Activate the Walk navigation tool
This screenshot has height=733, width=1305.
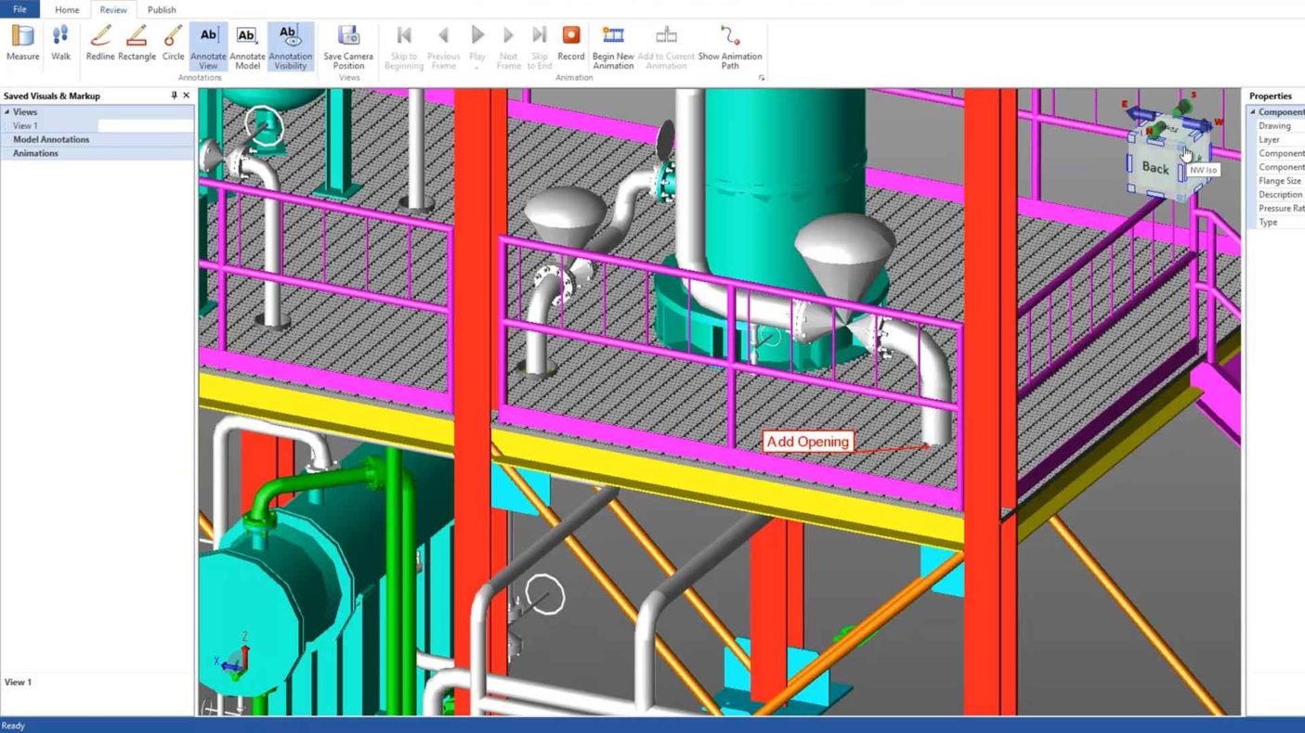click(x=60, y=43)
